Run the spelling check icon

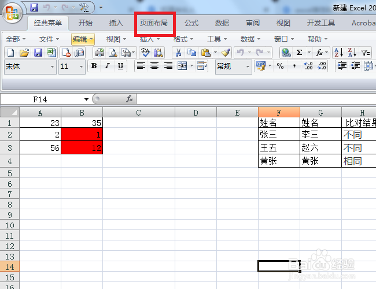pos(145,53)
